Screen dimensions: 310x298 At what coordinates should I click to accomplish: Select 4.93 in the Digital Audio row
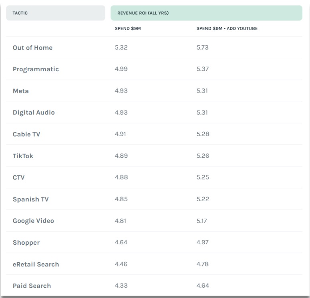121,113
